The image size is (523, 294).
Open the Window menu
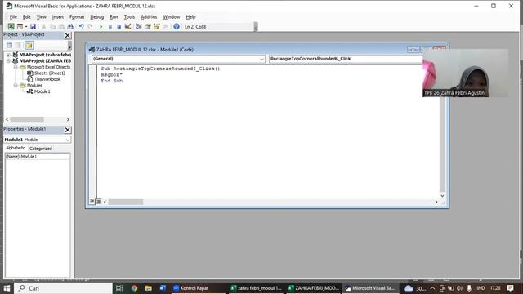pyautogui.click(x=171, y=16)
